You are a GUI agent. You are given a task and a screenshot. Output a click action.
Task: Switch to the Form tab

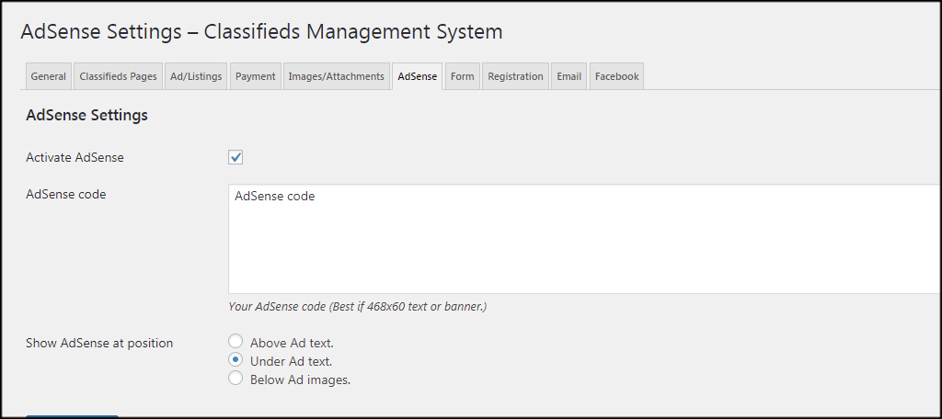click(x=462, y=76)
